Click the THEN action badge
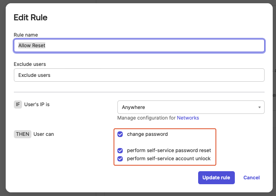276x196 pixels. pyautogui.click(x=22, y=134)
